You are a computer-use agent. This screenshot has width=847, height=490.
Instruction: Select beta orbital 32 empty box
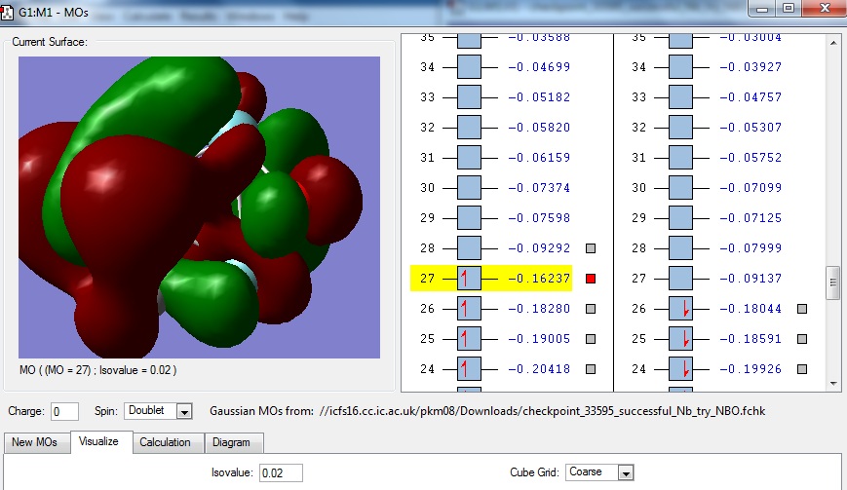pyautogui.click(x=680, y=128)
